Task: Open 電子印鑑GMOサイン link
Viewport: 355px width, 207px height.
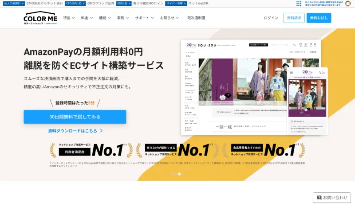Action: 148,4
